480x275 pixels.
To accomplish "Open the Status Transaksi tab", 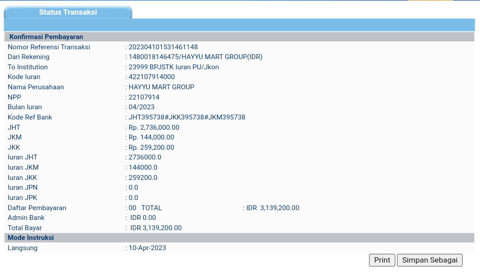I will (x=68, y=12).
